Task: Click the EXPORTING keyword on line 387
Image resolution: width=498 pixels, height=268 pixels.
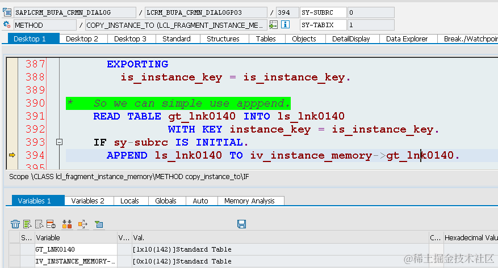Action: [137, 64]
